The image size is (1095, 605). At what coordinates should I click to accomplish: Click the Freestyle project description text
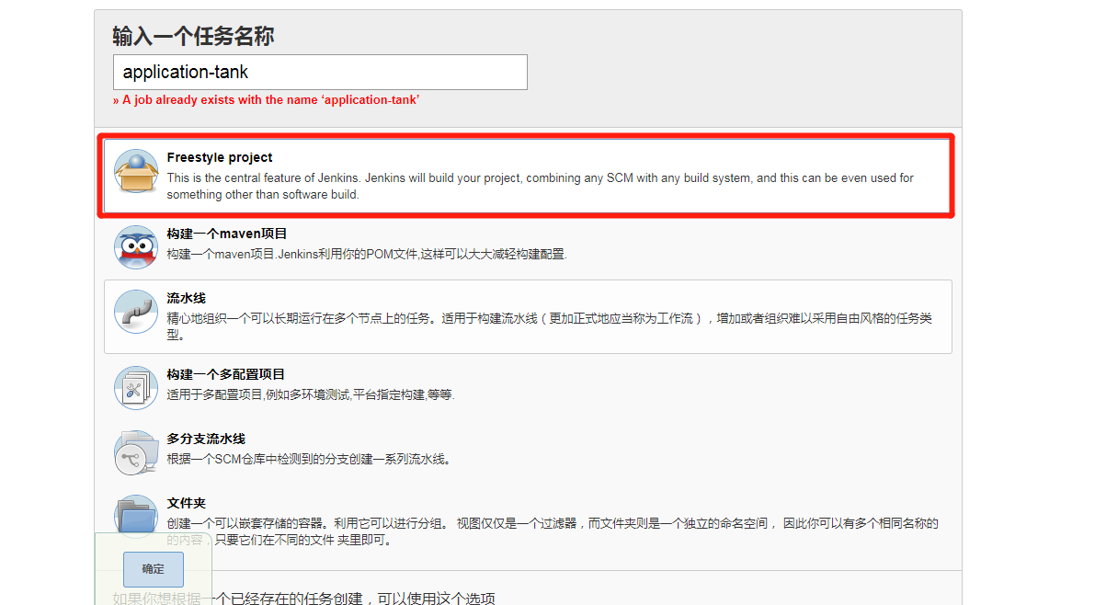pos(540,186)
